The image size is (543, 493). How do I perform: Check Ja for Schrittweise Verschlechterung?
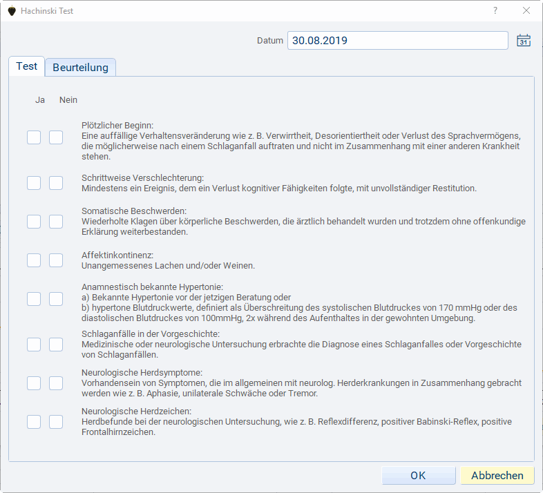pos(34,183)
